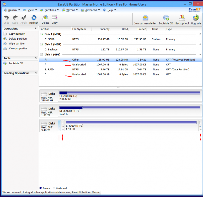Viewport: 203px width, 197px height.
Task: Click the View properties icon in Operations
Action: point(5,49)
